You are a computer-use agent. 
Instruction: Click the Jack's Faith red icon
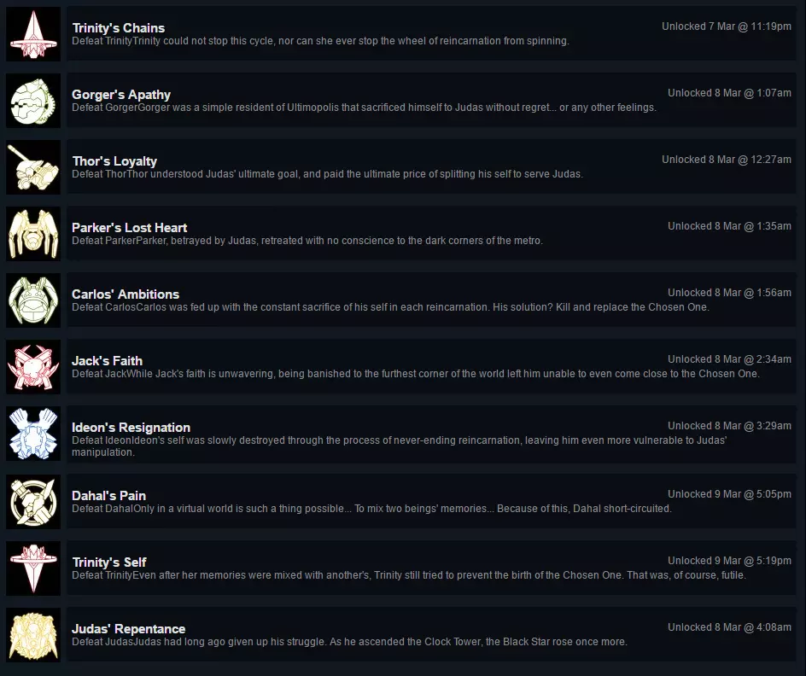[x=33, y=367]
